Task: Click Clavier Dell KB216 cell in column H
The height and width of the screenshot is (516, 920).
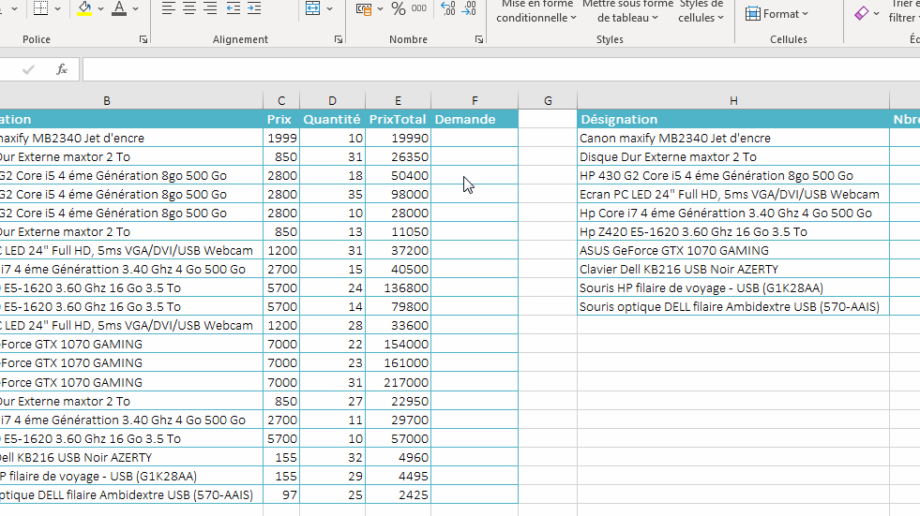Action: (733, 269)
